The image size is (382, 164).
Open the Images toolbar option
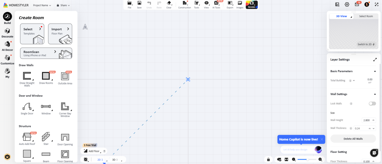(240, 4)
